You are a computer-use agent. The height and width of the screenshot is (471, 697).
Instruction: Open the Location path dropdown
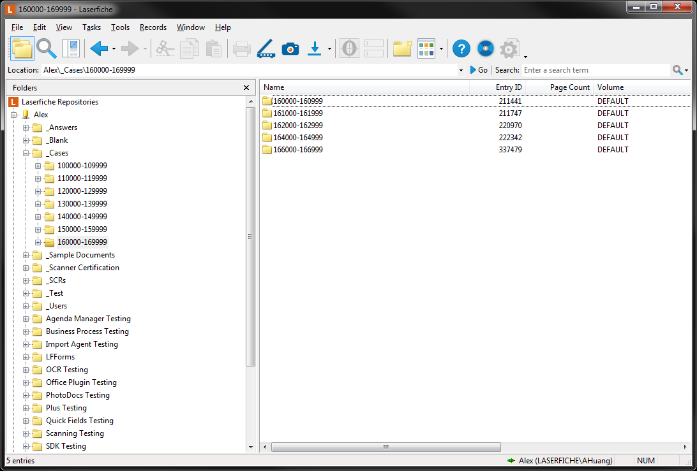461,70
